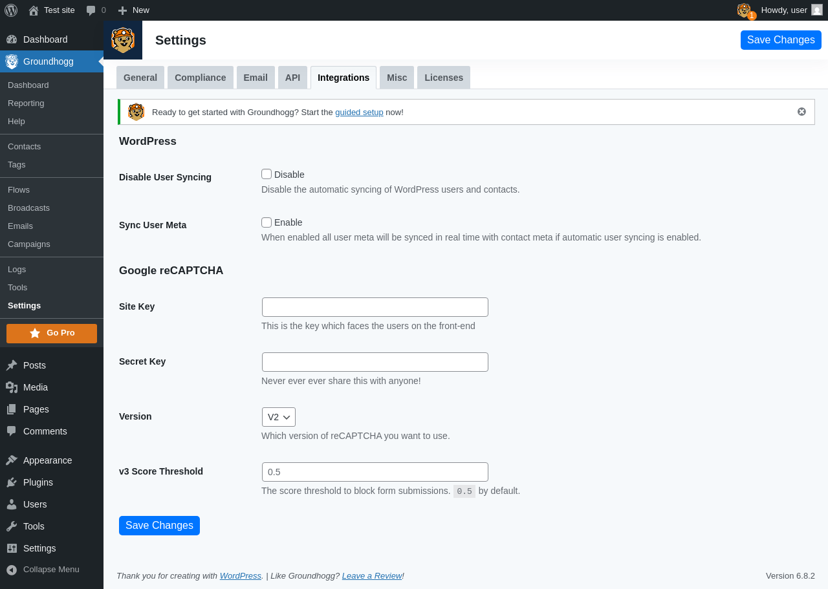828x589 pixels.
Task: Open Groundhogg notifications icon with badge
Action: pos(746,10)
